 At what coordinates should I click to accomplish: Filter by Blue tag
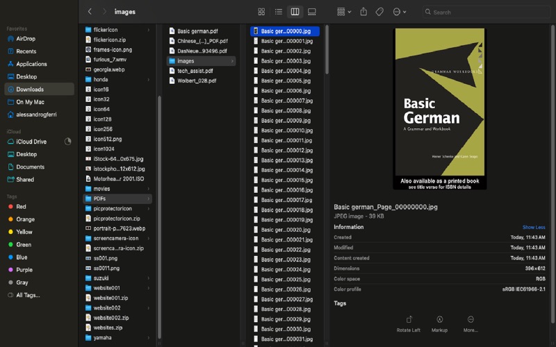(39, 257)
